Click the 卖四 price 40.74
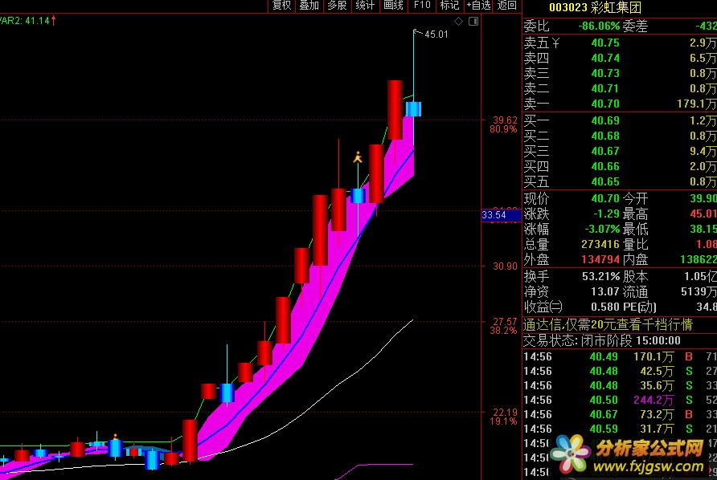Viewport: 717px width, 480px height. pos(605,58)
